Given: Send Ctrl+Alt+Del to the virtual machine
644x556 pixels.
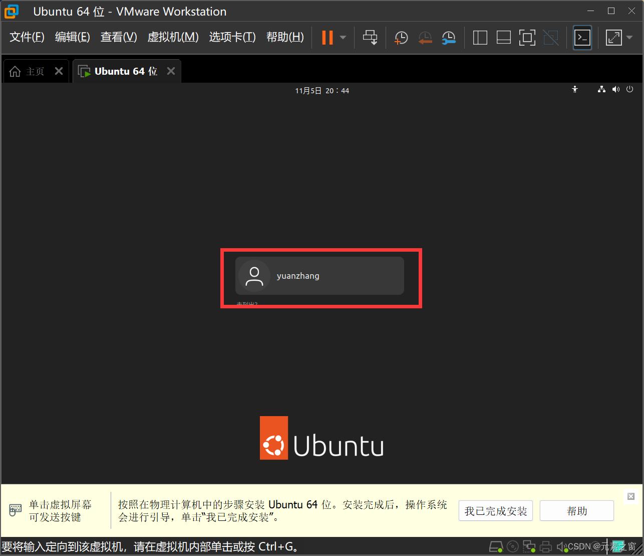Looking at the screenshot, I should click(x=370, y=38).
